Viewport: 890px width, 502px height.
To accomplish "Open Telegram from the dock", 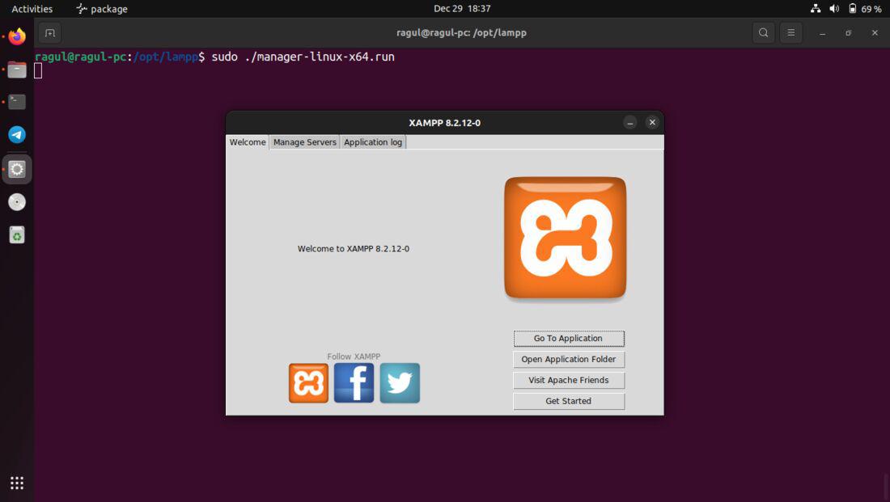I will click(x=17, y=135).
